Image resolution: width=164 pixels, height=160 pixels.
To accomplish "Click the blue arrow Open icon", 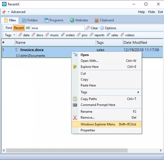I will [x=75, y=55].
